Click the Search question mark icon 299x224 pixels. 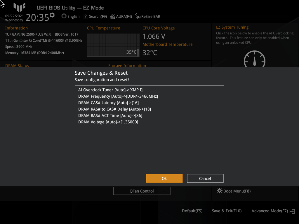86,16
